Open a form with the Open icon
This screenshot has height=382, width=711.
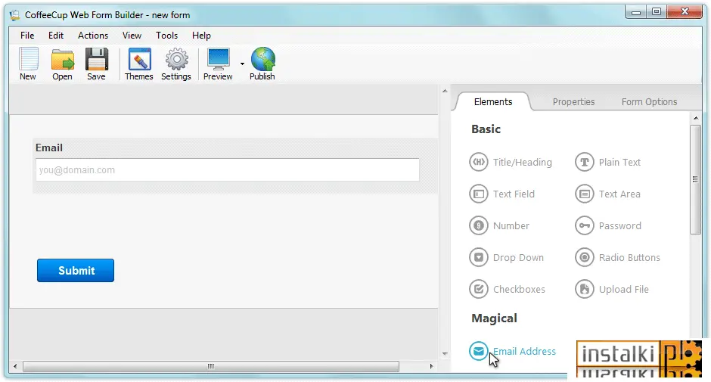coord(62,64)
